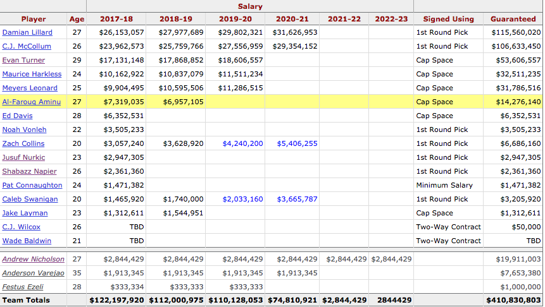Open Caleb Swanigan's player page
Screen dimensions: 545x307
[30, 199]
